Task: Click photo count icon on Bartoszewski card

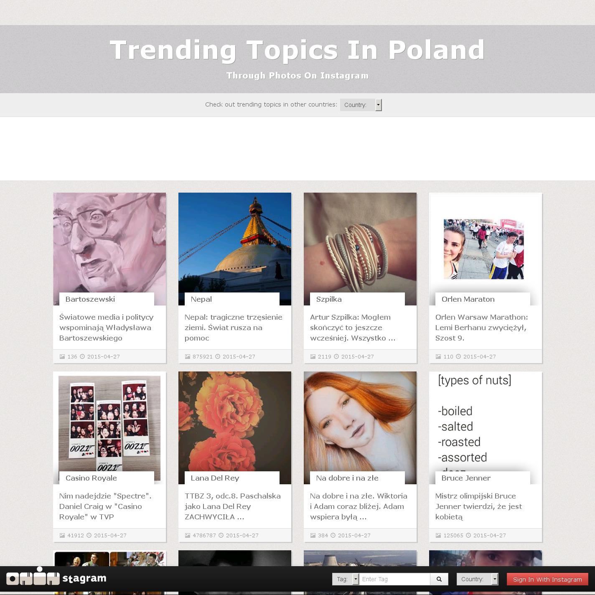Action: click(62, 356)
